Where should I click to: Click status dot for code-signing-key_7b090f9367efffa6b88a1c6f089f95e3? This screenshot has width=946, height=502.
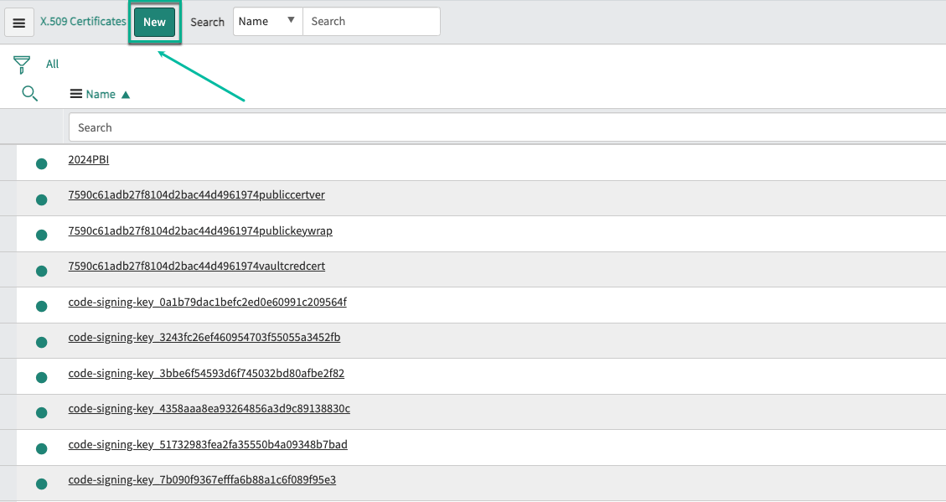41,484
